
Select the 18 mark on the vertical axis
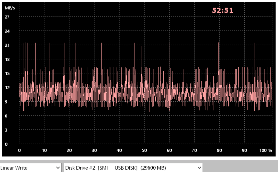click(x=7, y=59)
